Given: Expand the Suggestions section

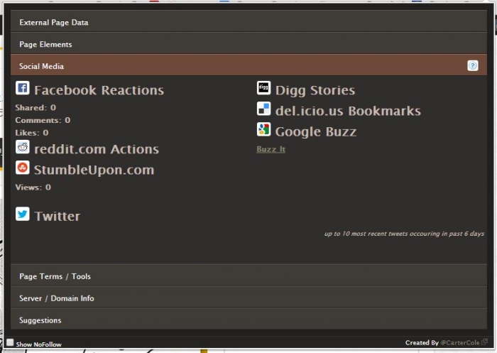Looking at the screenshot, I should coord(248,319).
